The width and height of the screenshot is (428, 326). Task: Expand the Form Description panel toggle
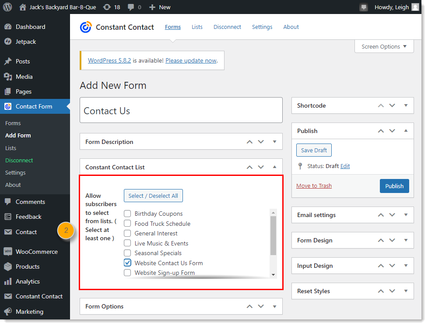click(274, 142)
